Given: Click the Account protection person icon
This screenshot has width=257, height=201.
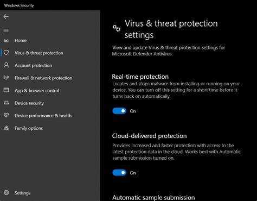Looking at the screenshot, I should [x=6, y=65].
